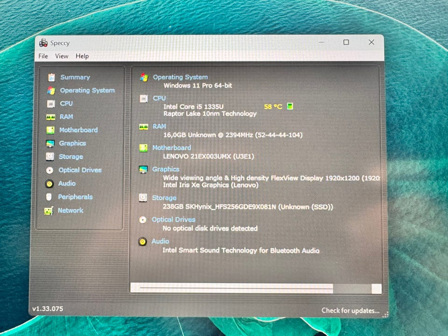The image size is (448, 336).
Task: Select RAM in the sidebar list
Action: click(x=66, y=117)
